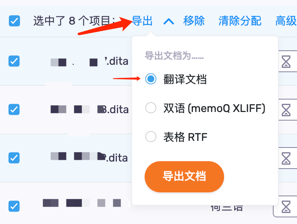Image resolution: width=297 pixels, height=224 pixels.
Task: Uncheck the select-all checkbox in the header bar
Action: [14, 21]
